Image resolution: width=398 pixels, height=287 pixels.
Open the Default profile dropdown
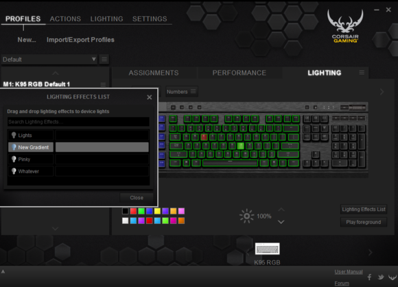pyautogui.click(x=49, y=60)
